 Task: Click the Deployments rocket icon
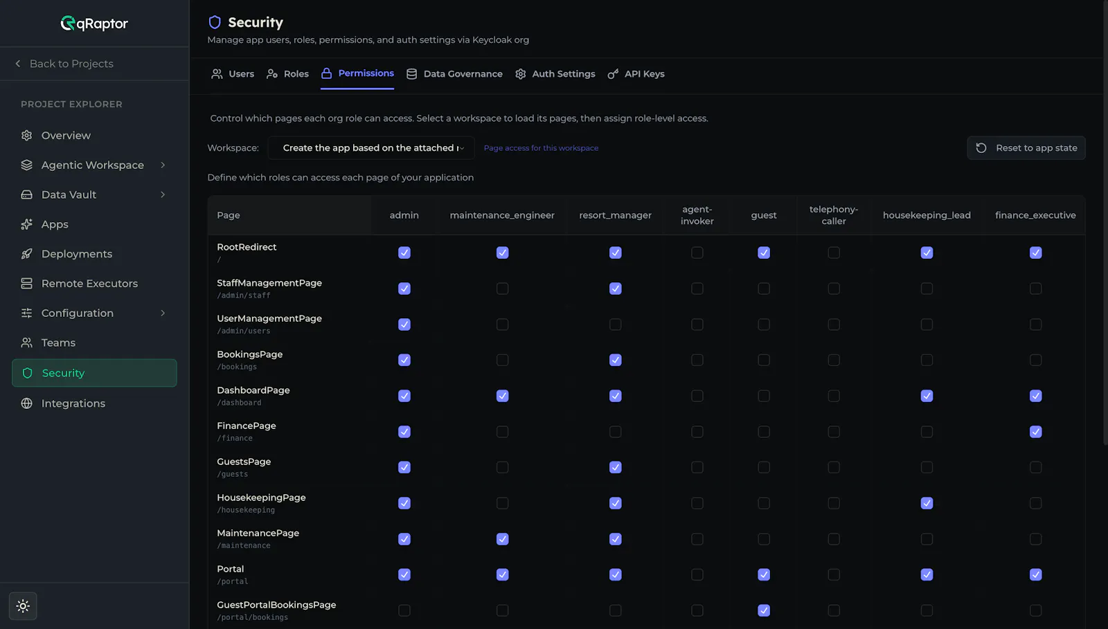pyautogui.click(x=27, y=254)
